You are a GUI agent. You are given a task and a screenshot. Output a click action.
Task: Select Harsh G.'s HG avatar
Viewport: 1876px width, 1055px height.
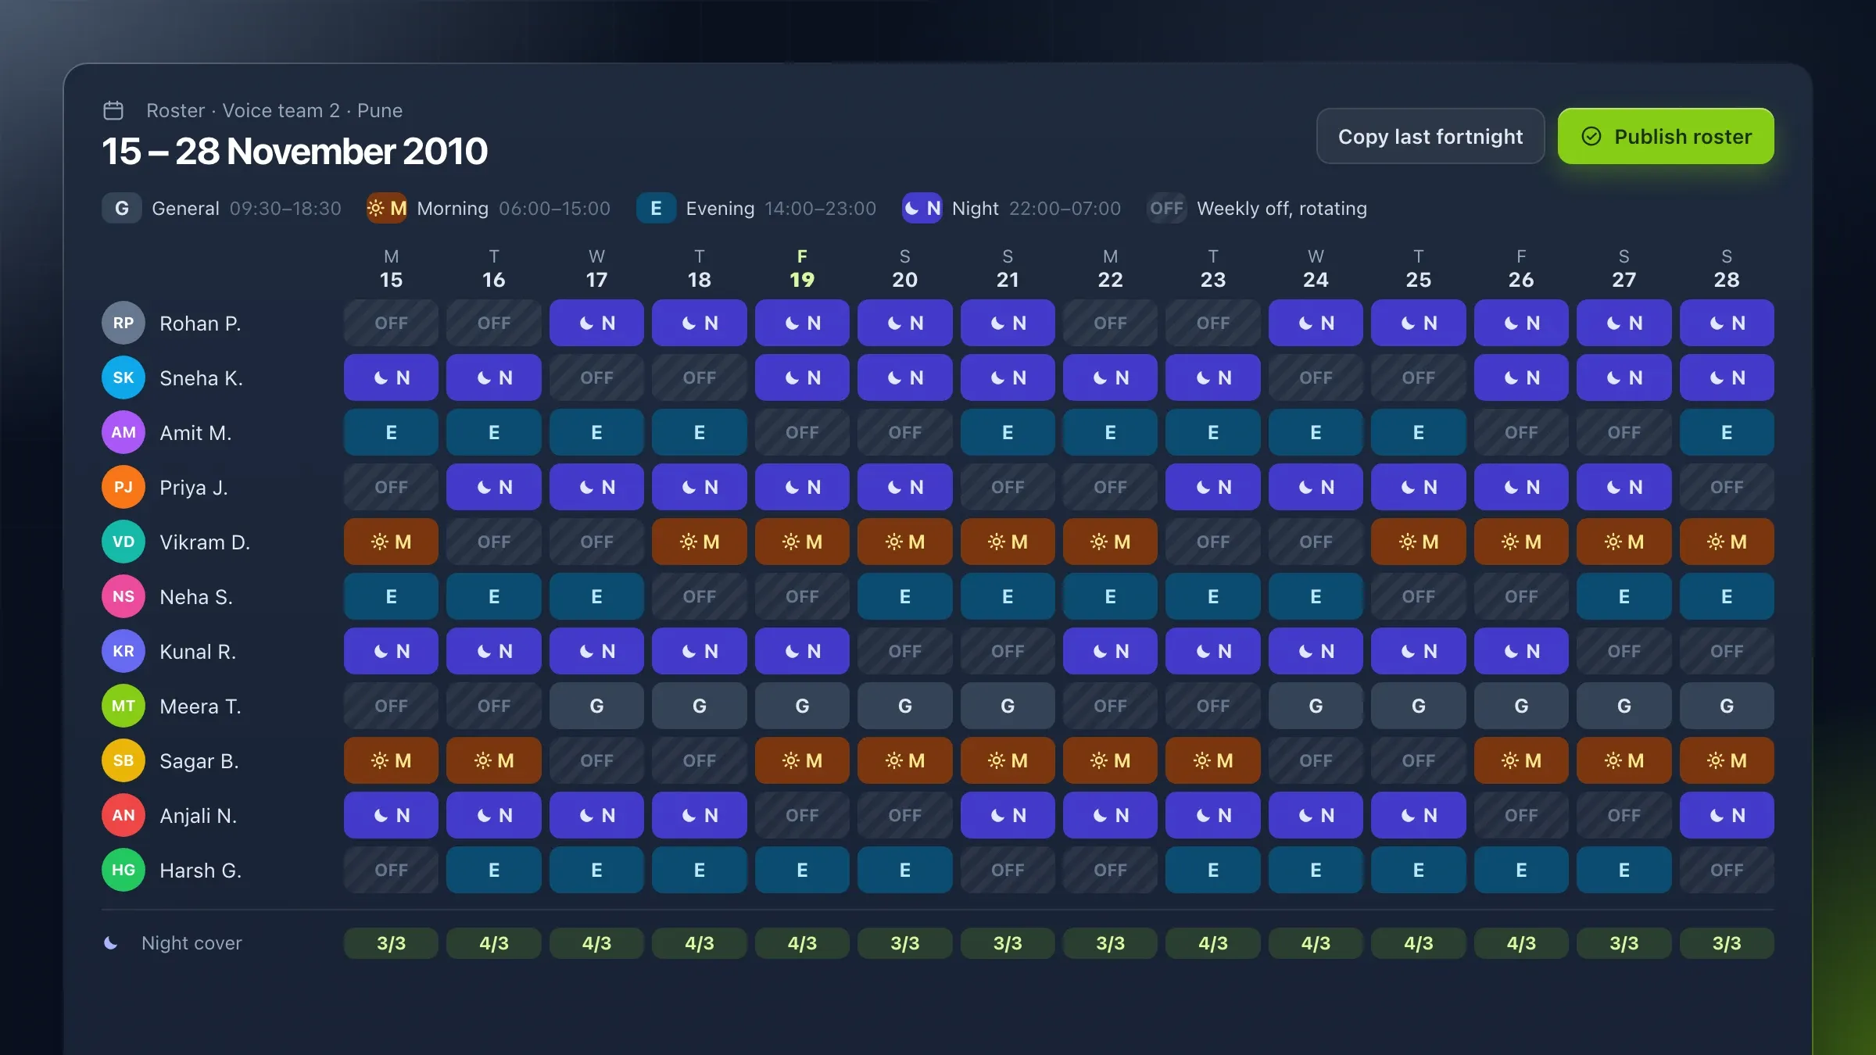124,870
